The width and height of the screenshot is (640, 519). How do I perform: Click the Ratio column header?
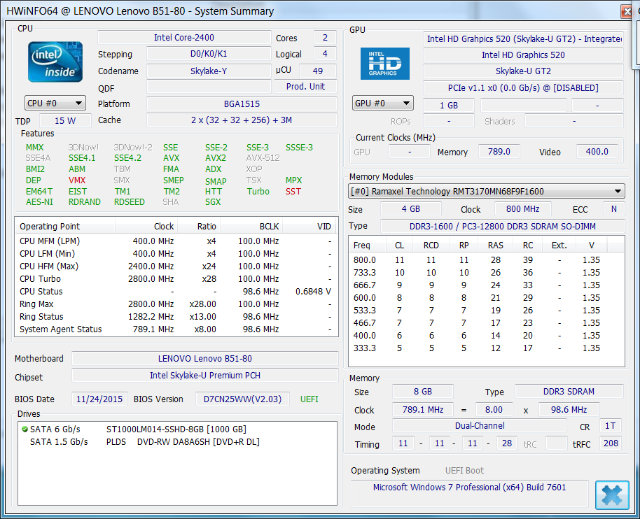199,226
